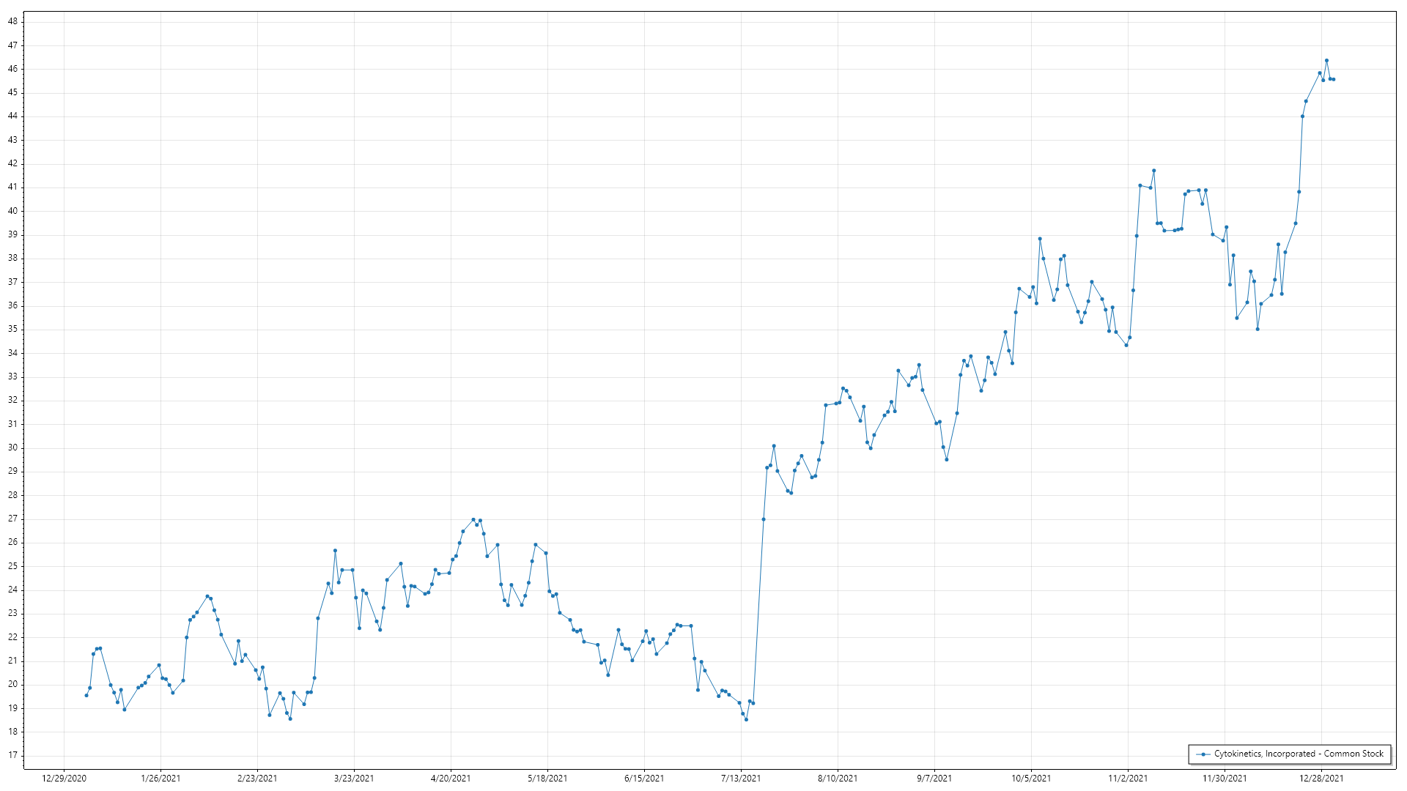Click the 48 value on the y-axis
This screenshot has height=791, width=1407.
pyautogui.click(x=12, y=21)
